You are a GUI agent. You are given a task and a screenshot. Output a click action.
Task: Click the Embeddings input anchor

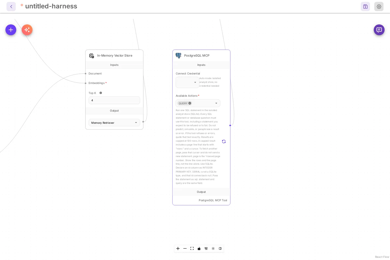point(86,83)
